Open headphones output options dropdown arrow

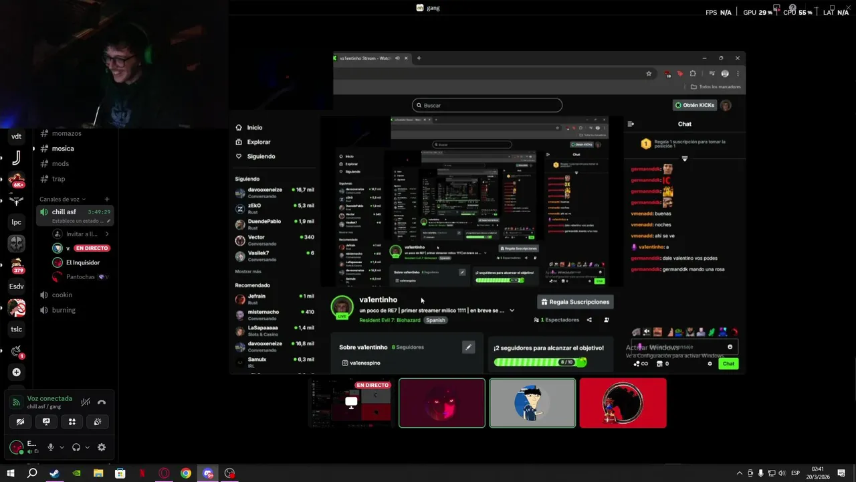coord(87,447)
